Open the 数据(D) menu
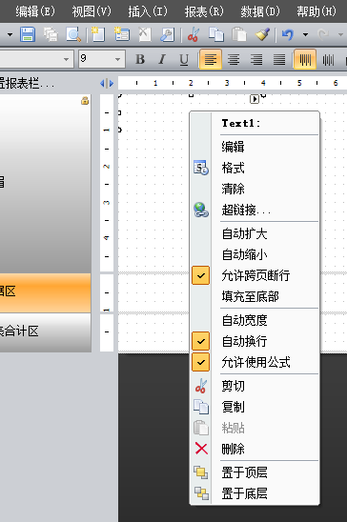This screenshot has height=522, width=347. coord(260,11)
